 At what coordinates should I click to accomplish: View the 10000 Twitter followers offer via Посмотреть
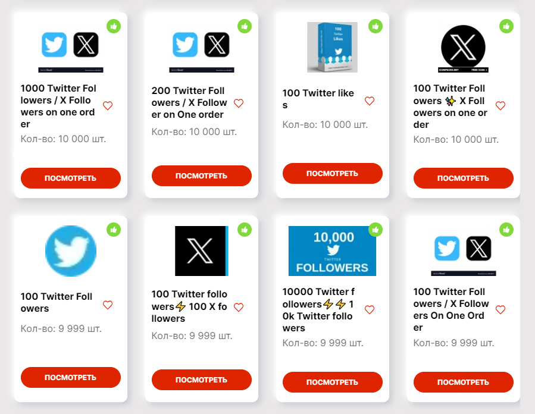tap(332, 382)
